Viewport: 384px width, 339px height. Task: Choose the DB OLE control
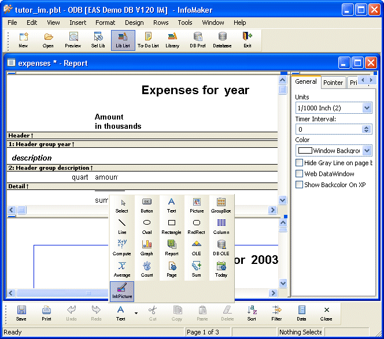coord(221,248)
